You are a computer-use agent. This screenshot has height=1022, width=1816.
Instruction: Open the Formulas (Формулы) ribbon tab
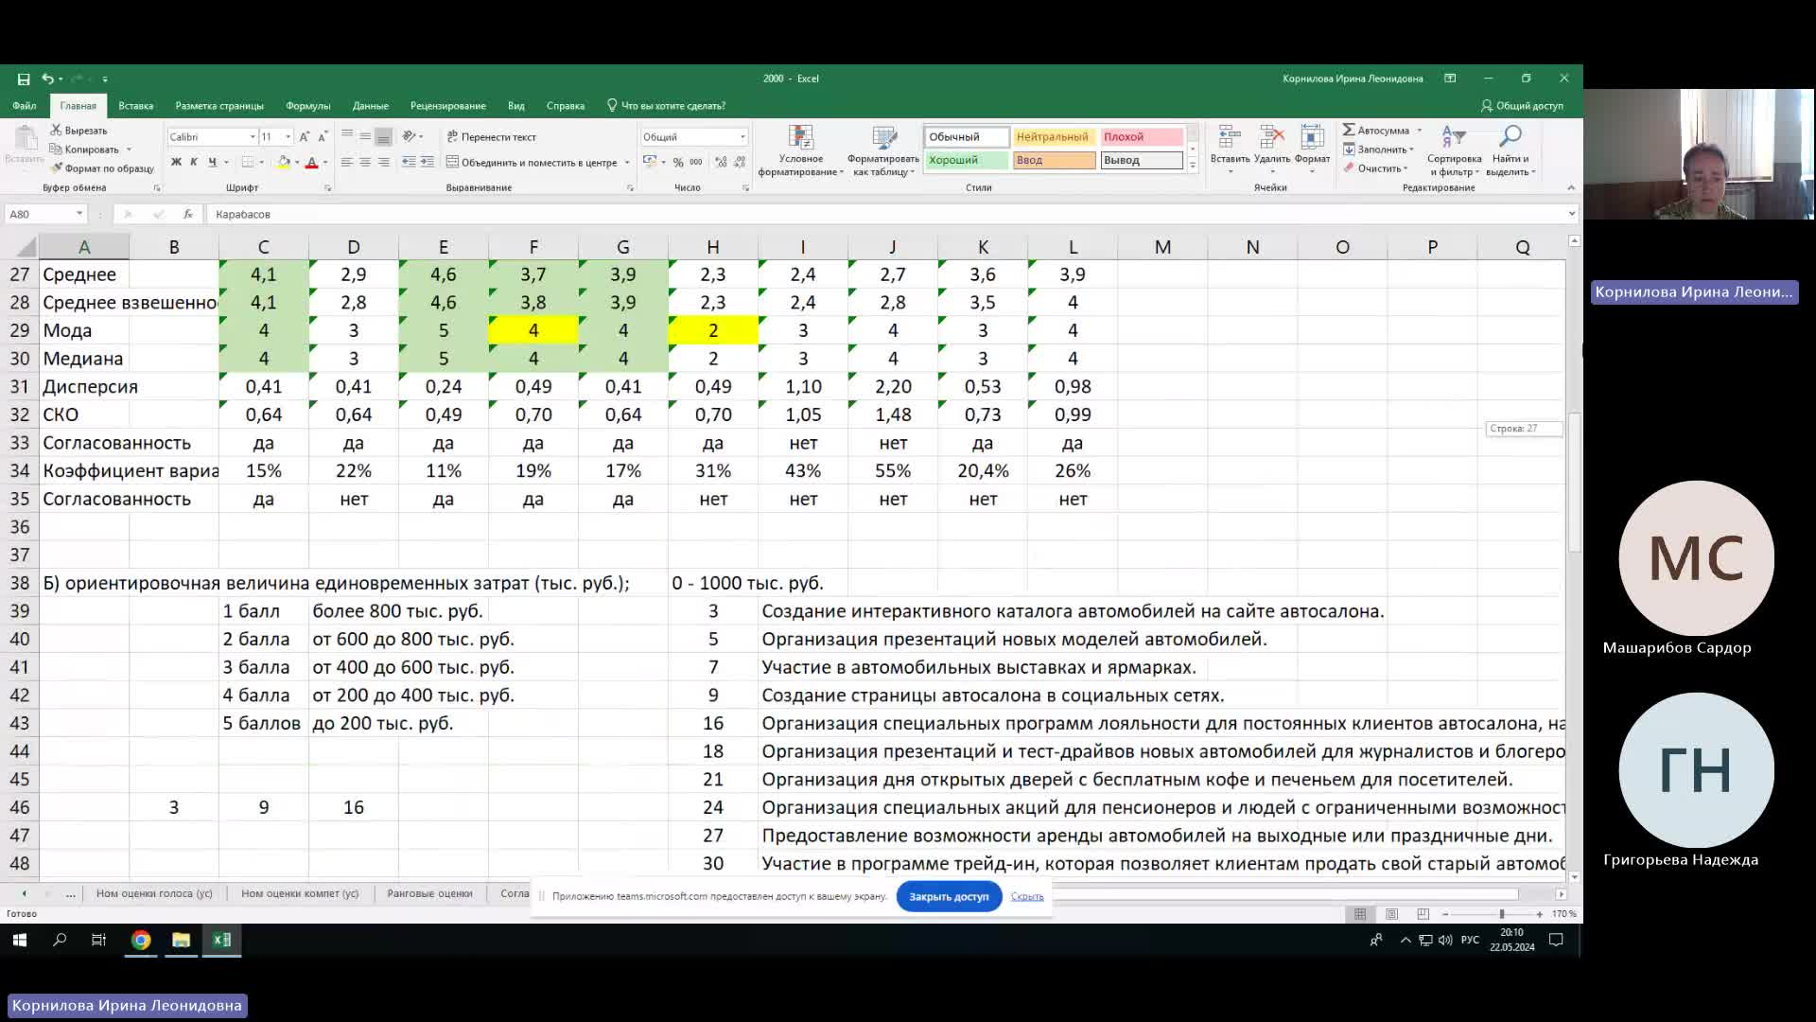[308, 106]
